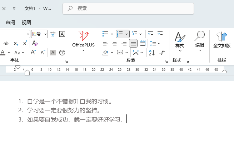234x163 pixels.
Task: Click the right indent marker on ruler
Action: point(224,71)
